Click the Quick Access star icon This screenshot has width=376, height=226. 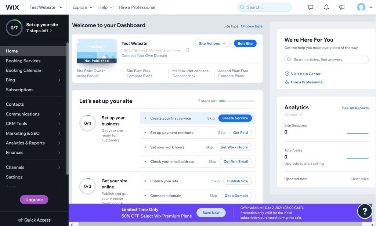pos(20,220)
